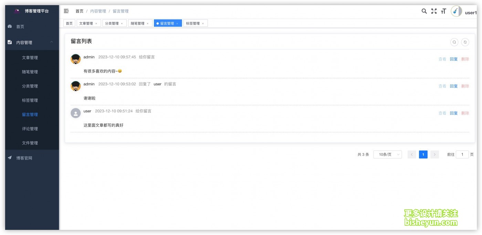Open 分类管理 in the sidebar
This screenshot has width=482, height=235.
coord(32,86)
